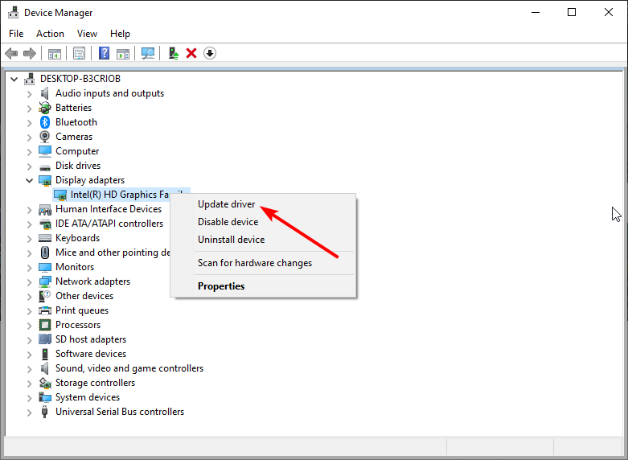The width and height of the screenshot is (628, 460).
Task: Expand the System devices node
Action: tap(29, 397)
